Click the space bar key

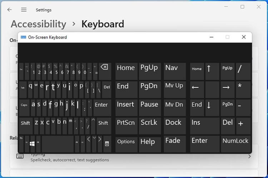(58, 144)
